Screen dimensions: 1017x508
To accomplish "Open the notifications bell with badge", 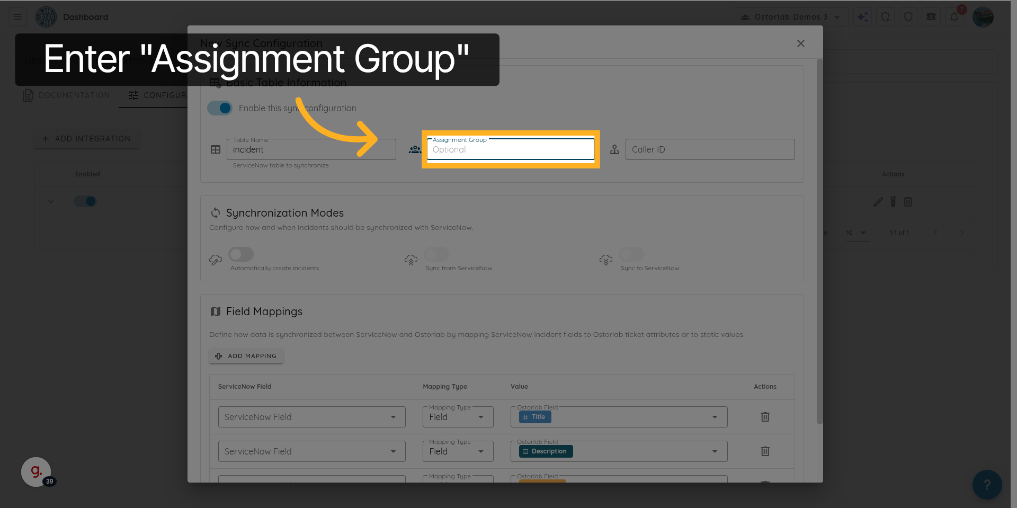I will tap(954, 16).
